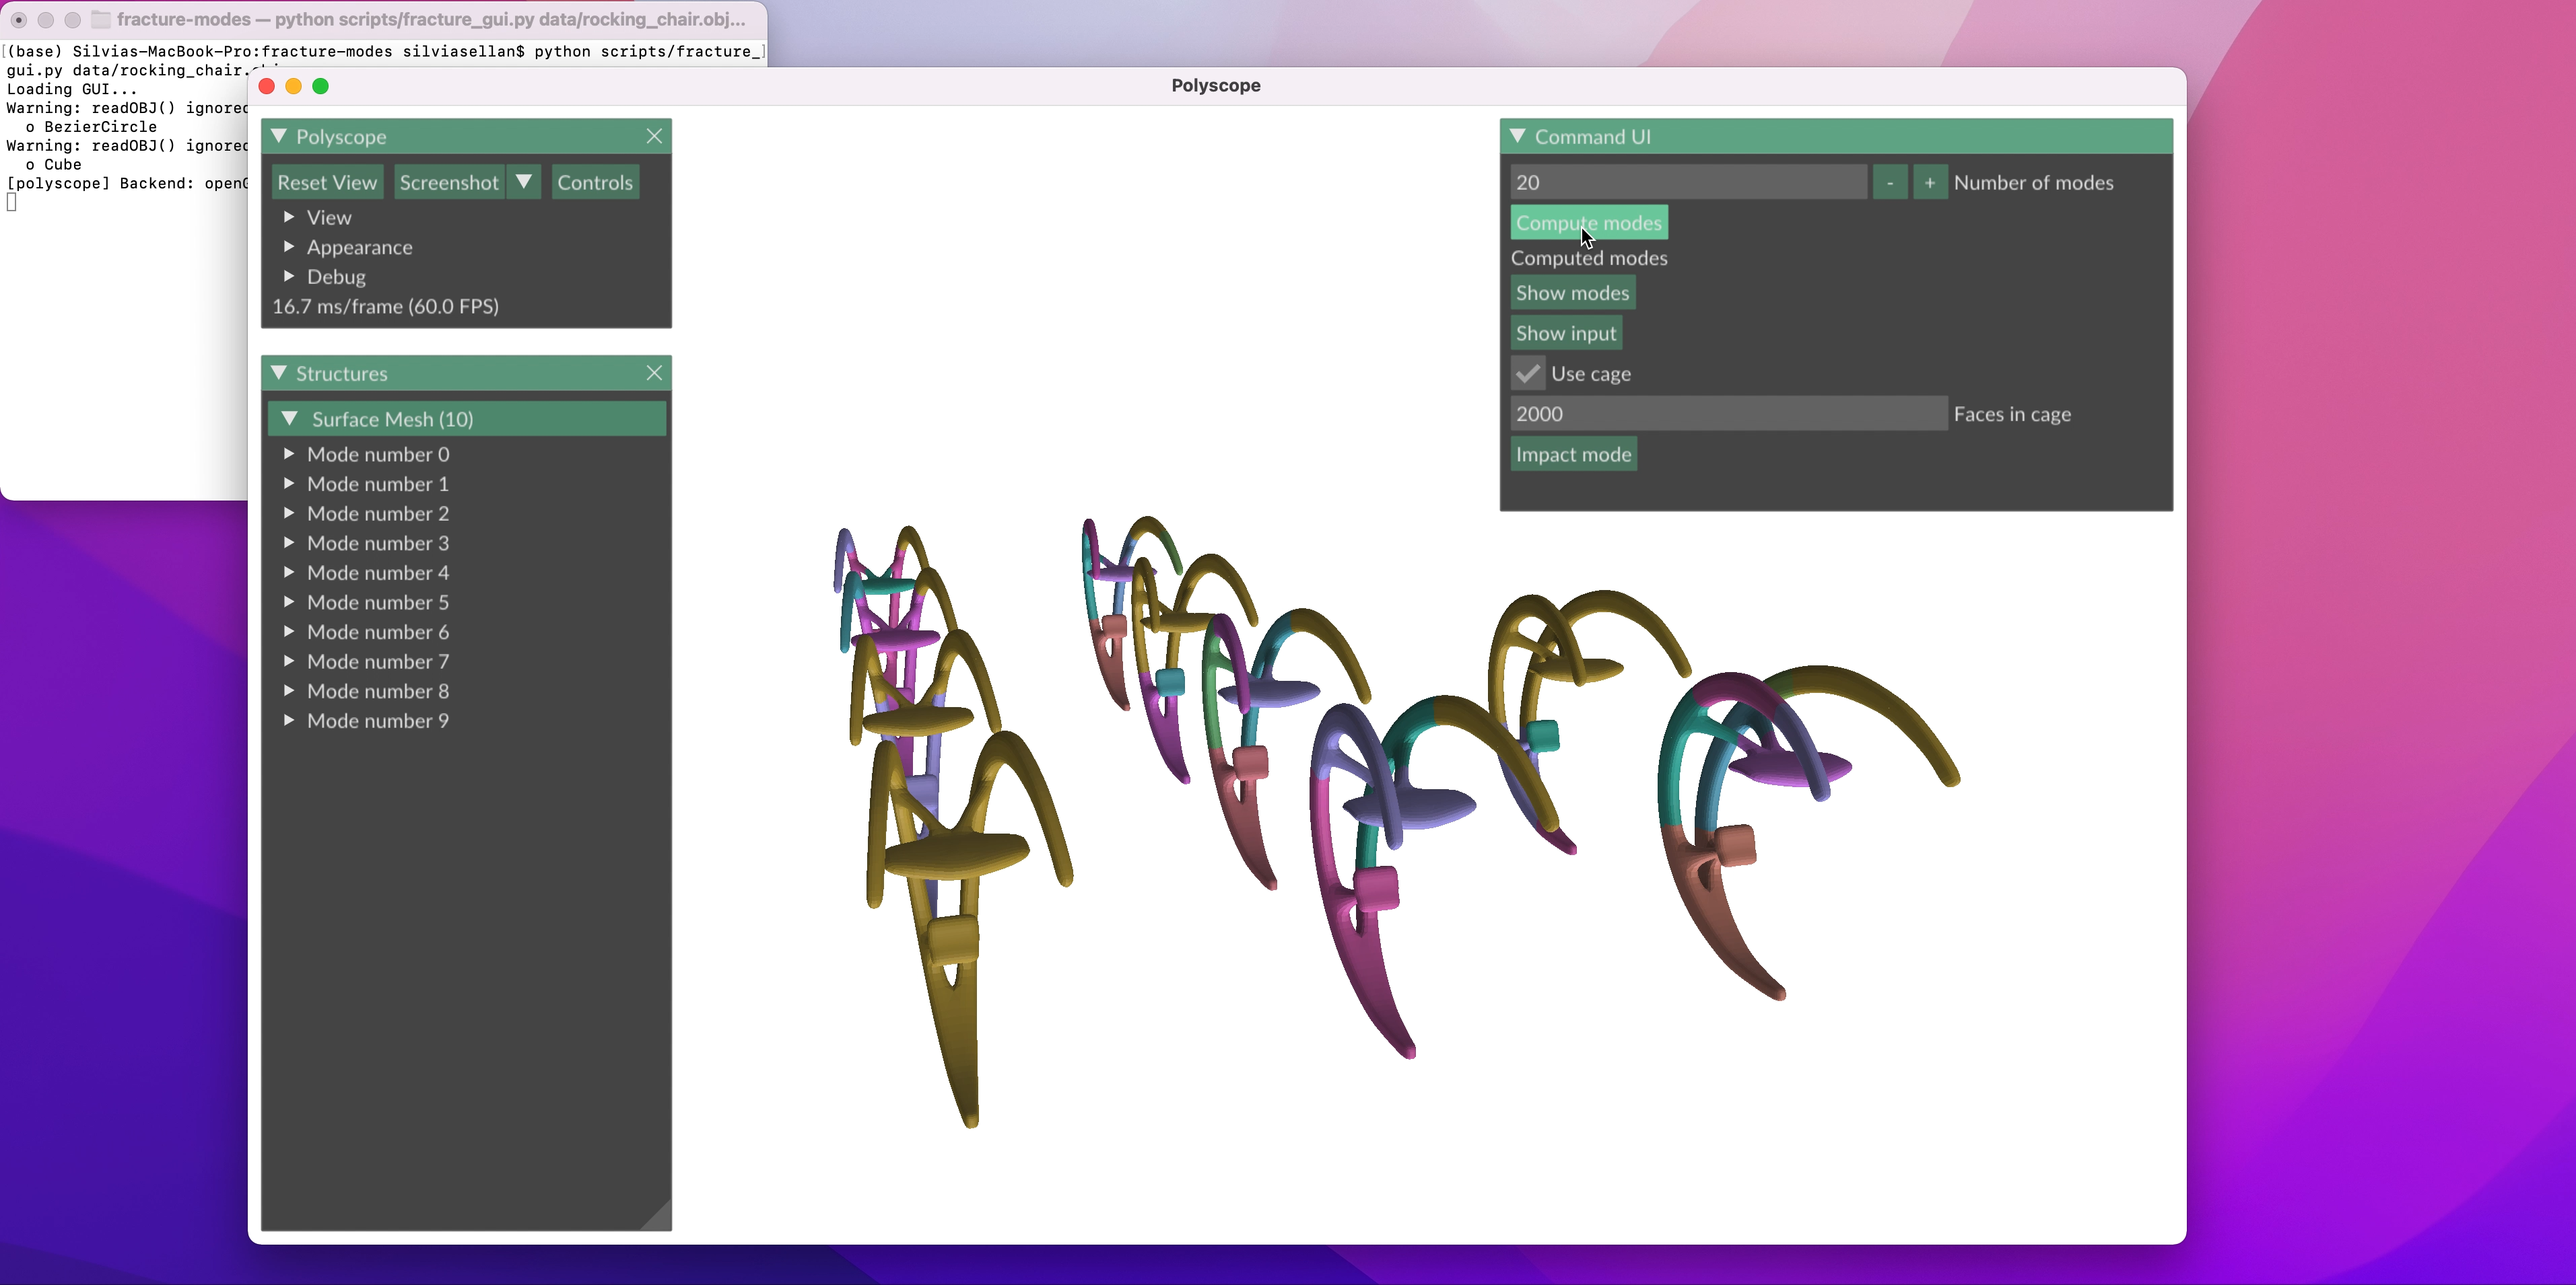2576x1285 pixels.
Task: Collapse the Command UI panel triangle
Action: click(1518, 136)
